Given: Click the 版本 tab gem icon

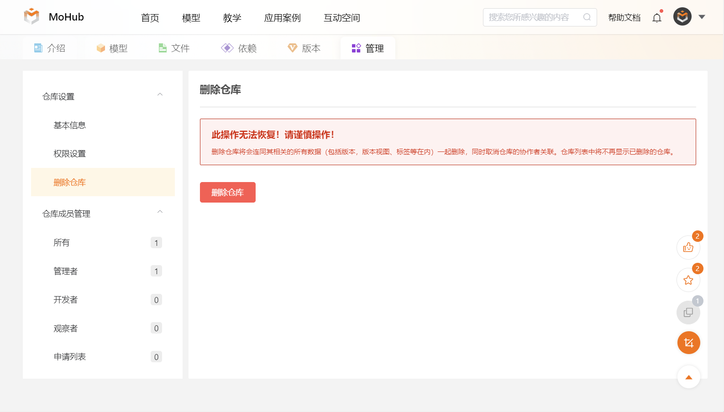Looking at the screenshot, I should tap(293, 48).
